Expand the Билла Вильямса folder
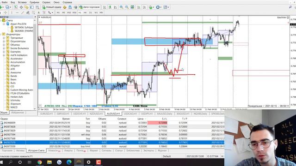Viewport: 296px width, 166px height. [x=4, y=48]
